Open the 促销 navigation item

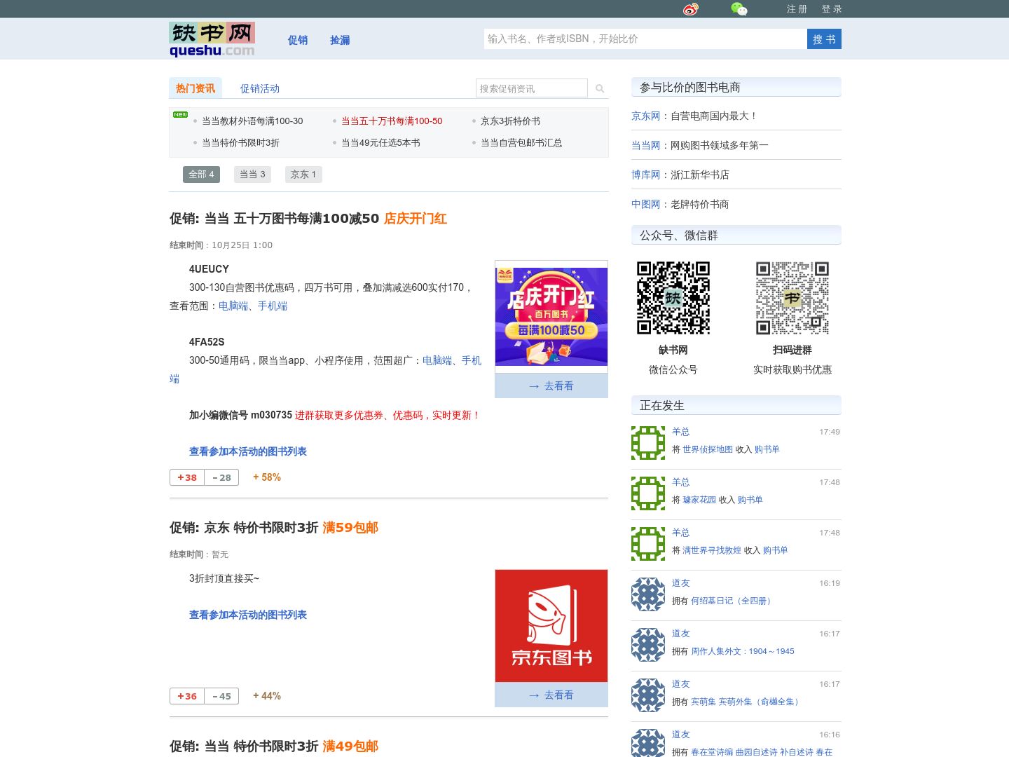[x=298, y=40]
